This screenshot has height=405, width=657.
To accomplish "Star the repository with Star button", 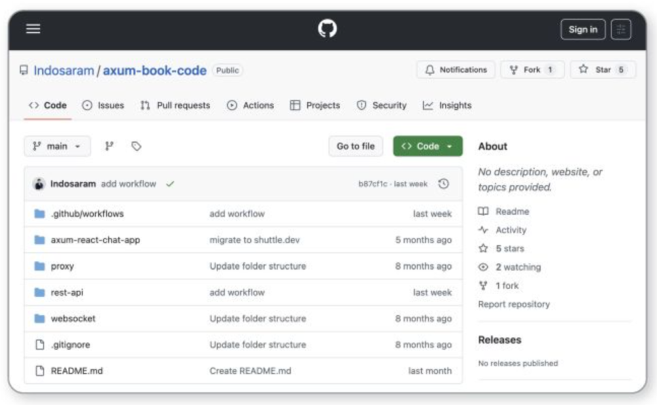I will [603, 69].
